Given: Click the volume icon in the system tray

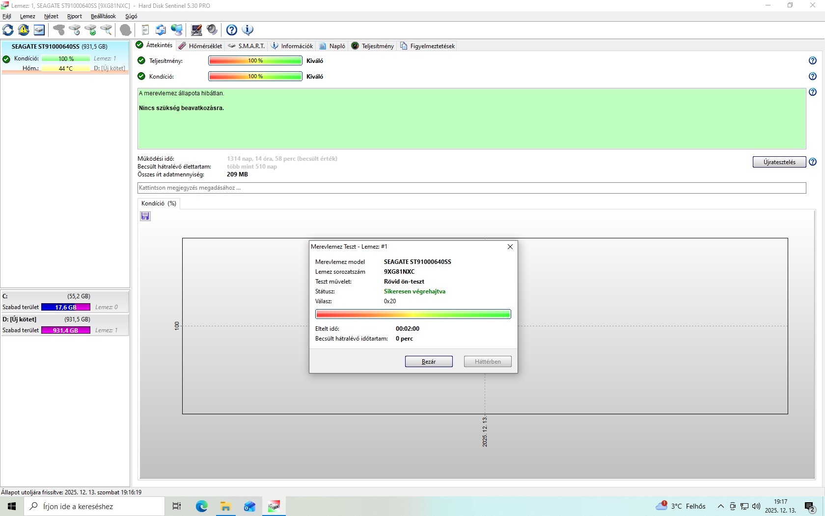Looking at the screenshot, I should pyautogui.click(x=756, y=506).
